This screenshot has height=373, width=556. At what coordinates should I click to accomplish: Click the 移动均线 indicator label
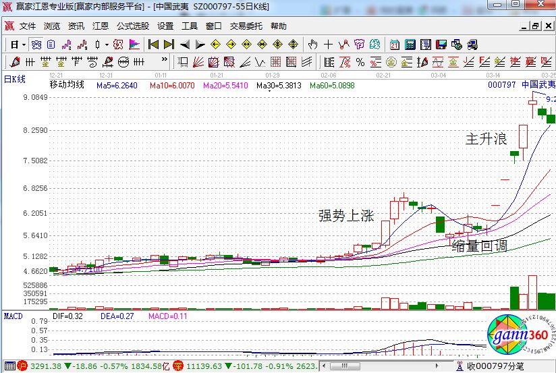(x=67, y=85)
